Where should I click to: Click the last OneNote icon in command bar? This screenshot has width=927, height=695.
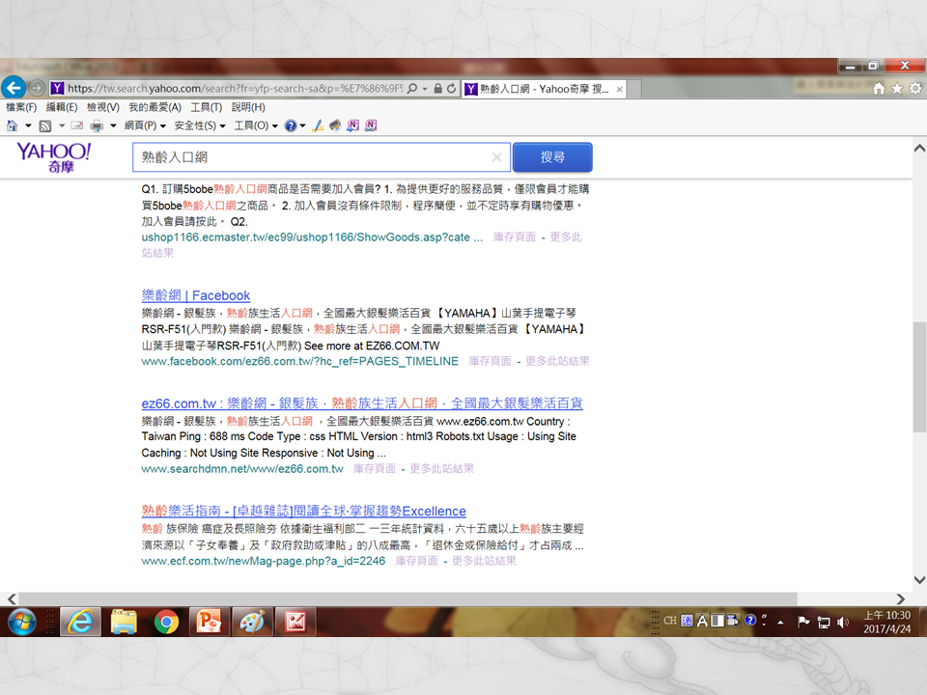371,125
